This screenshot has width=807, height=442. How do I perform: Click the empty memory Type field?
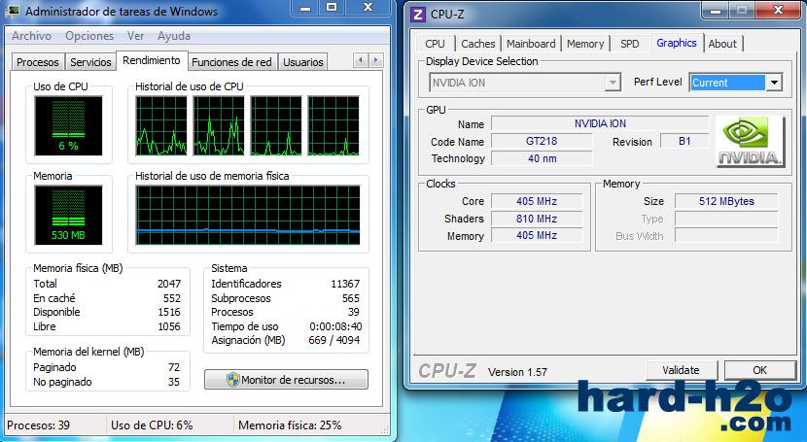726,219
